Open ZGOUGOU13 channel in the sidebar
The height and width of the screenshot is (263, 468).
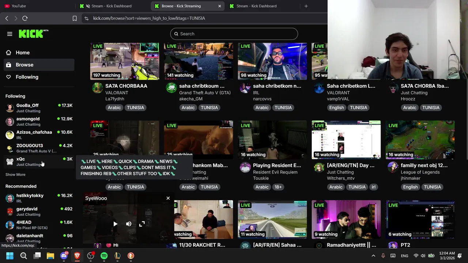(x=39, y=148)
